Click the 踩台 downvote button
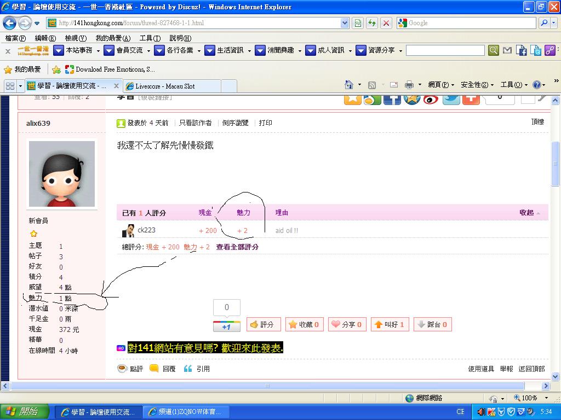 coord(432,324)
